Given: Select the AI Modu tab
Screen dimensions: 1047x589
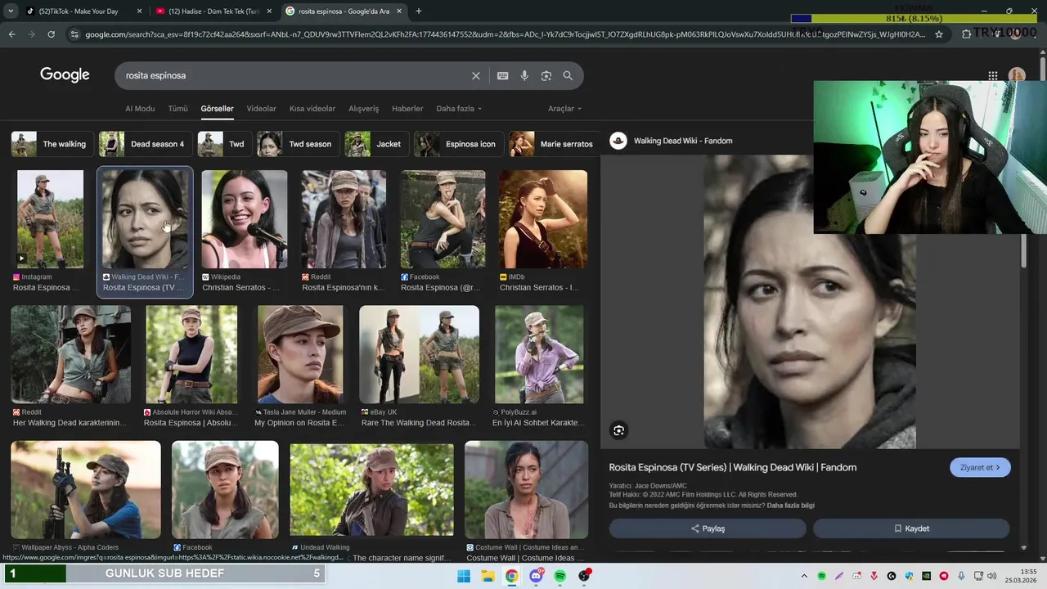Looking at the screenshot, I should coord(140,109).
